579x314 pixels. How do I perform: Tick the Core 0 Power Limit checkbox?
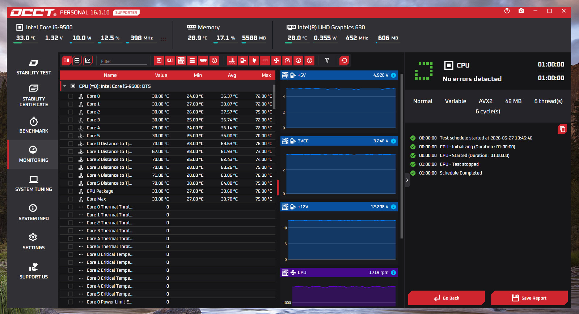click(71, 302)
